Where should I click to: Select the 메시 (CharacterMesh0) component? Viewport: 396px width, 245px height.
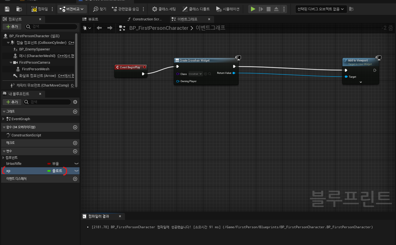pyautogui.click(x=37, y=56)
